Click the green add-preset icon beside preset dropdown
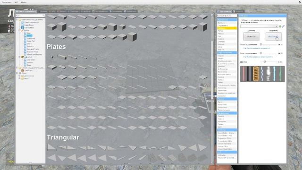The width and height of the screenshot is (302, 170). (x=280, y=26)
